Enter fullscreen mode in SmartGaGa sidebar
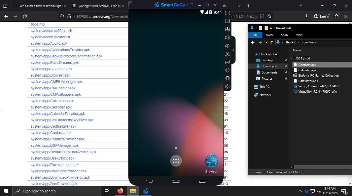Image resolution: width=352 pixels, height=196 pixels. click(x=227, y=13)
